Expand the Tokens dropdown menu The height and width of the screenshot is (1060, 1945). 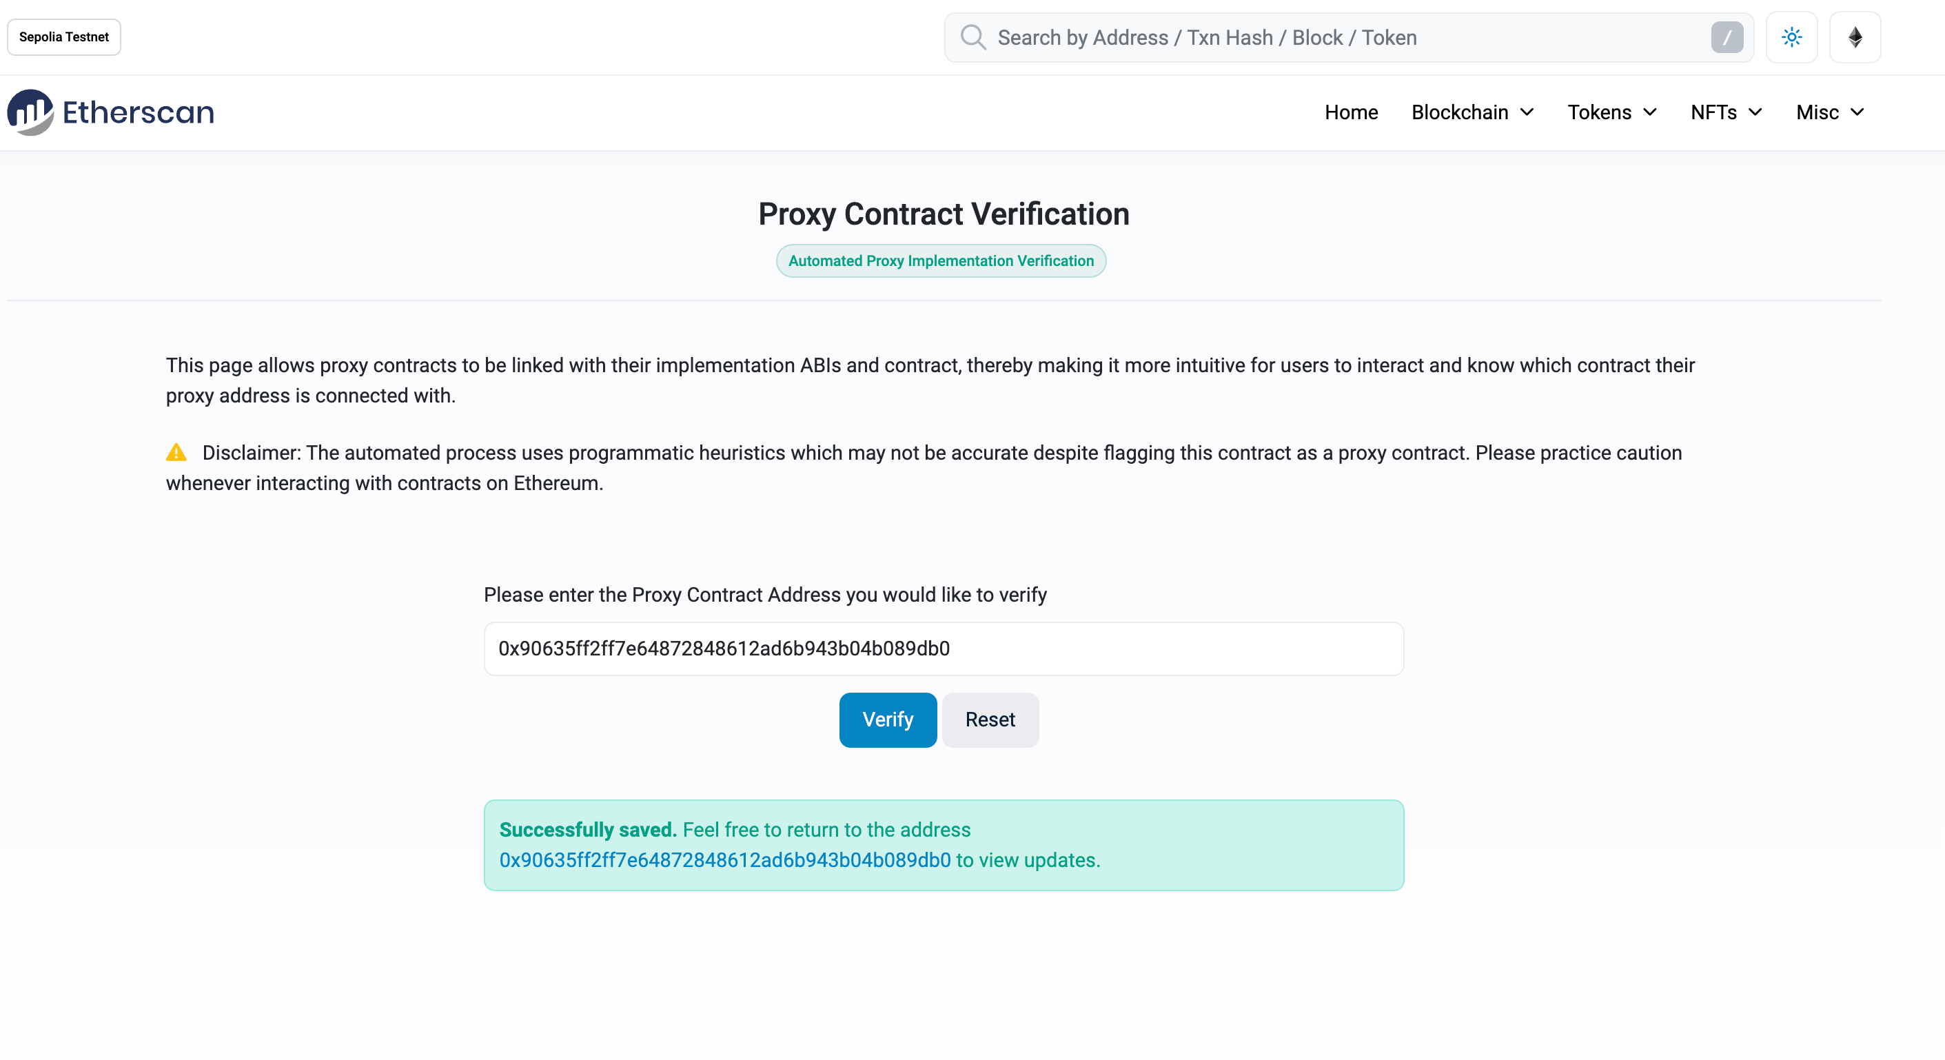1611,112
